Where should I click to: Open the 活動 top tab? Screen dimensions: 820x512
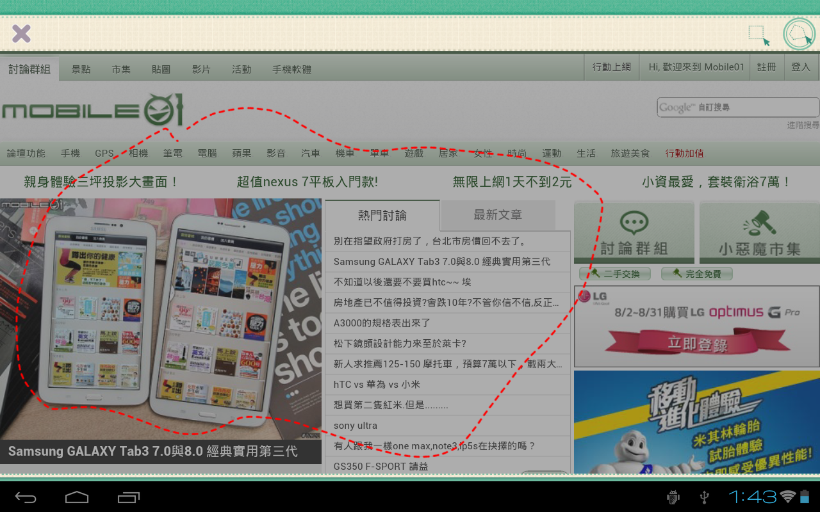(x=242, y=69)
